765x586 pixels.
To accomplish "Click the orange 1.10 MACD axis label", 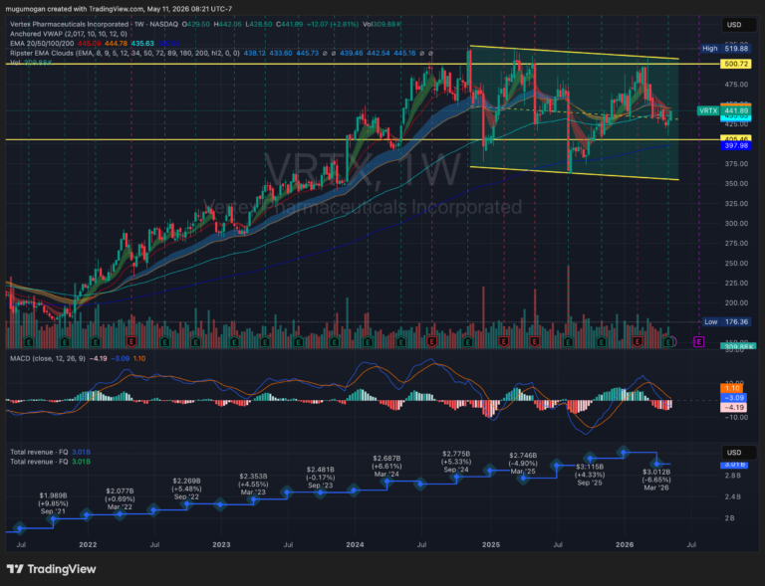I will [x=732, y=388].
